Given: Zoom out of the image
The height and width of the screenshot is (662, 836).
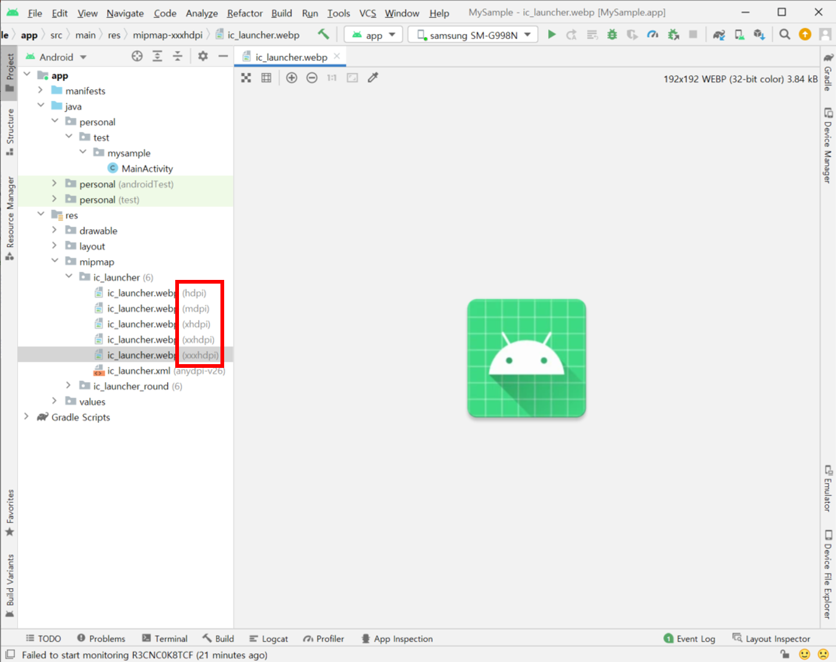Looking at the screenshot, I should click(x=312, y=77).
